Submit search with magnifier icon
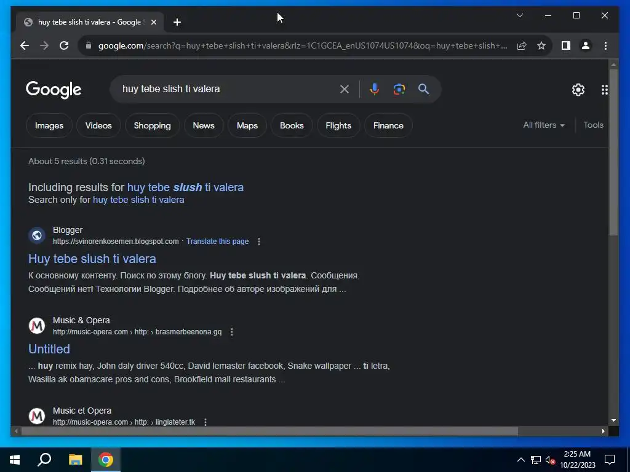Viewport: 630px width, 472px height. (x=423, y=89)
